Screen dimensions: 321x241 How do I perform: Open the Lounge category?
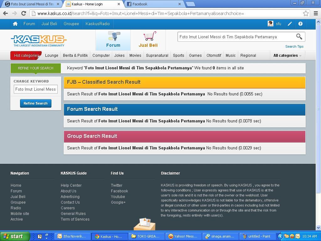click(52, 56)
